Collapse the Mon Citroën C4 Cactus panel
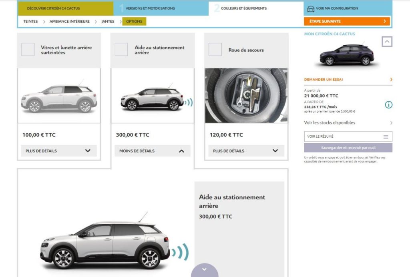Screen dimensions: 410x277 tap(387, 42)
